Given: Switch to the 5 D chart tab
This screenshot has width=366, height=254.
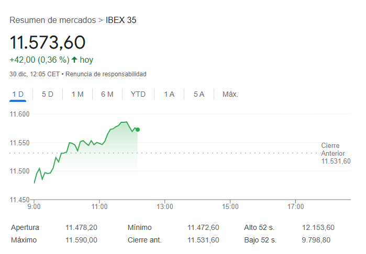Looking at the screenshot, I should click(48, 94).
